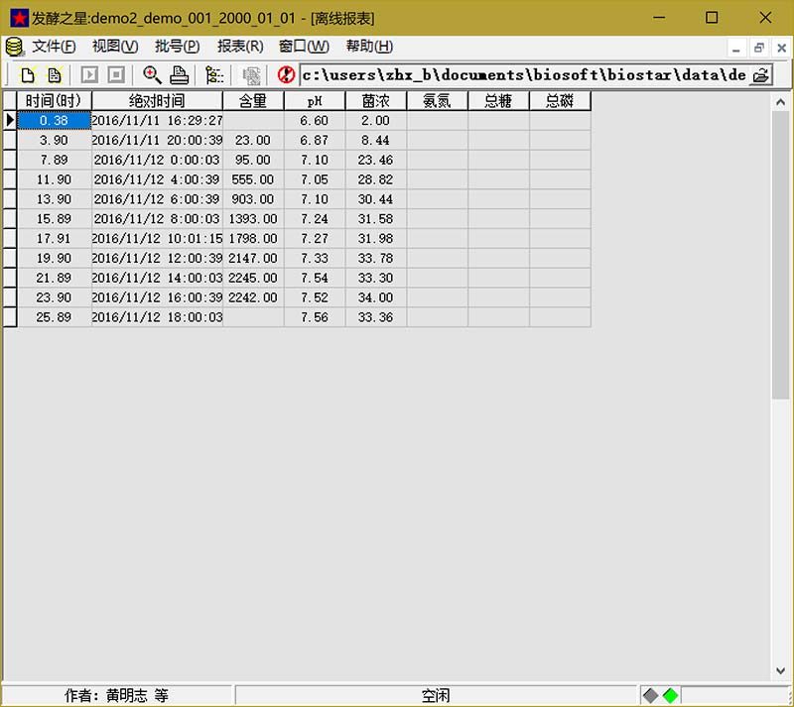Open the 批号(P) menu

coord(177,47)
